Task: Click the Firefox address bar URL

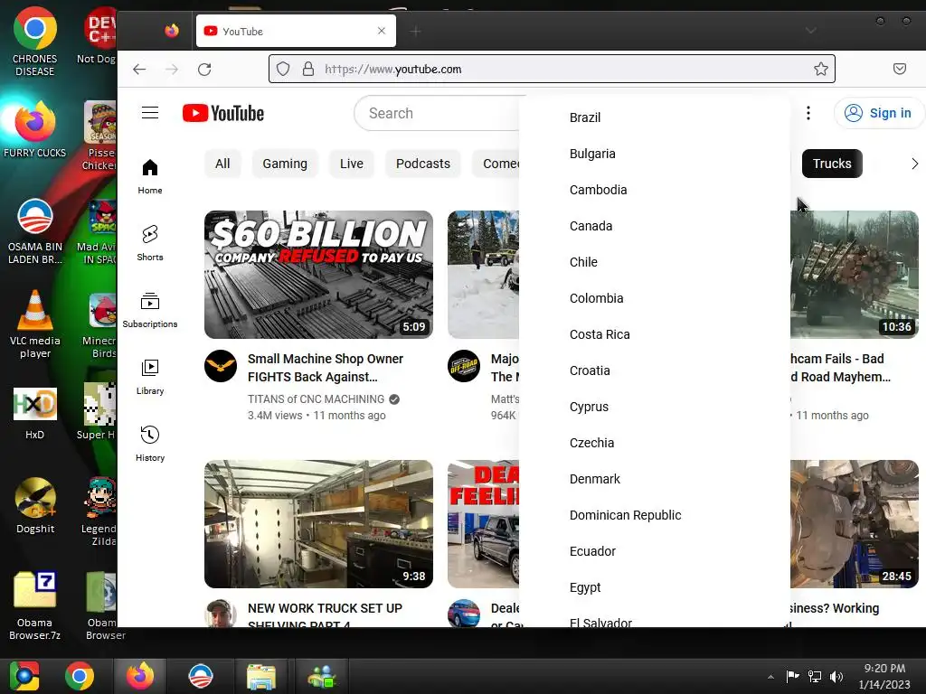Action: [x=392, y=69]
